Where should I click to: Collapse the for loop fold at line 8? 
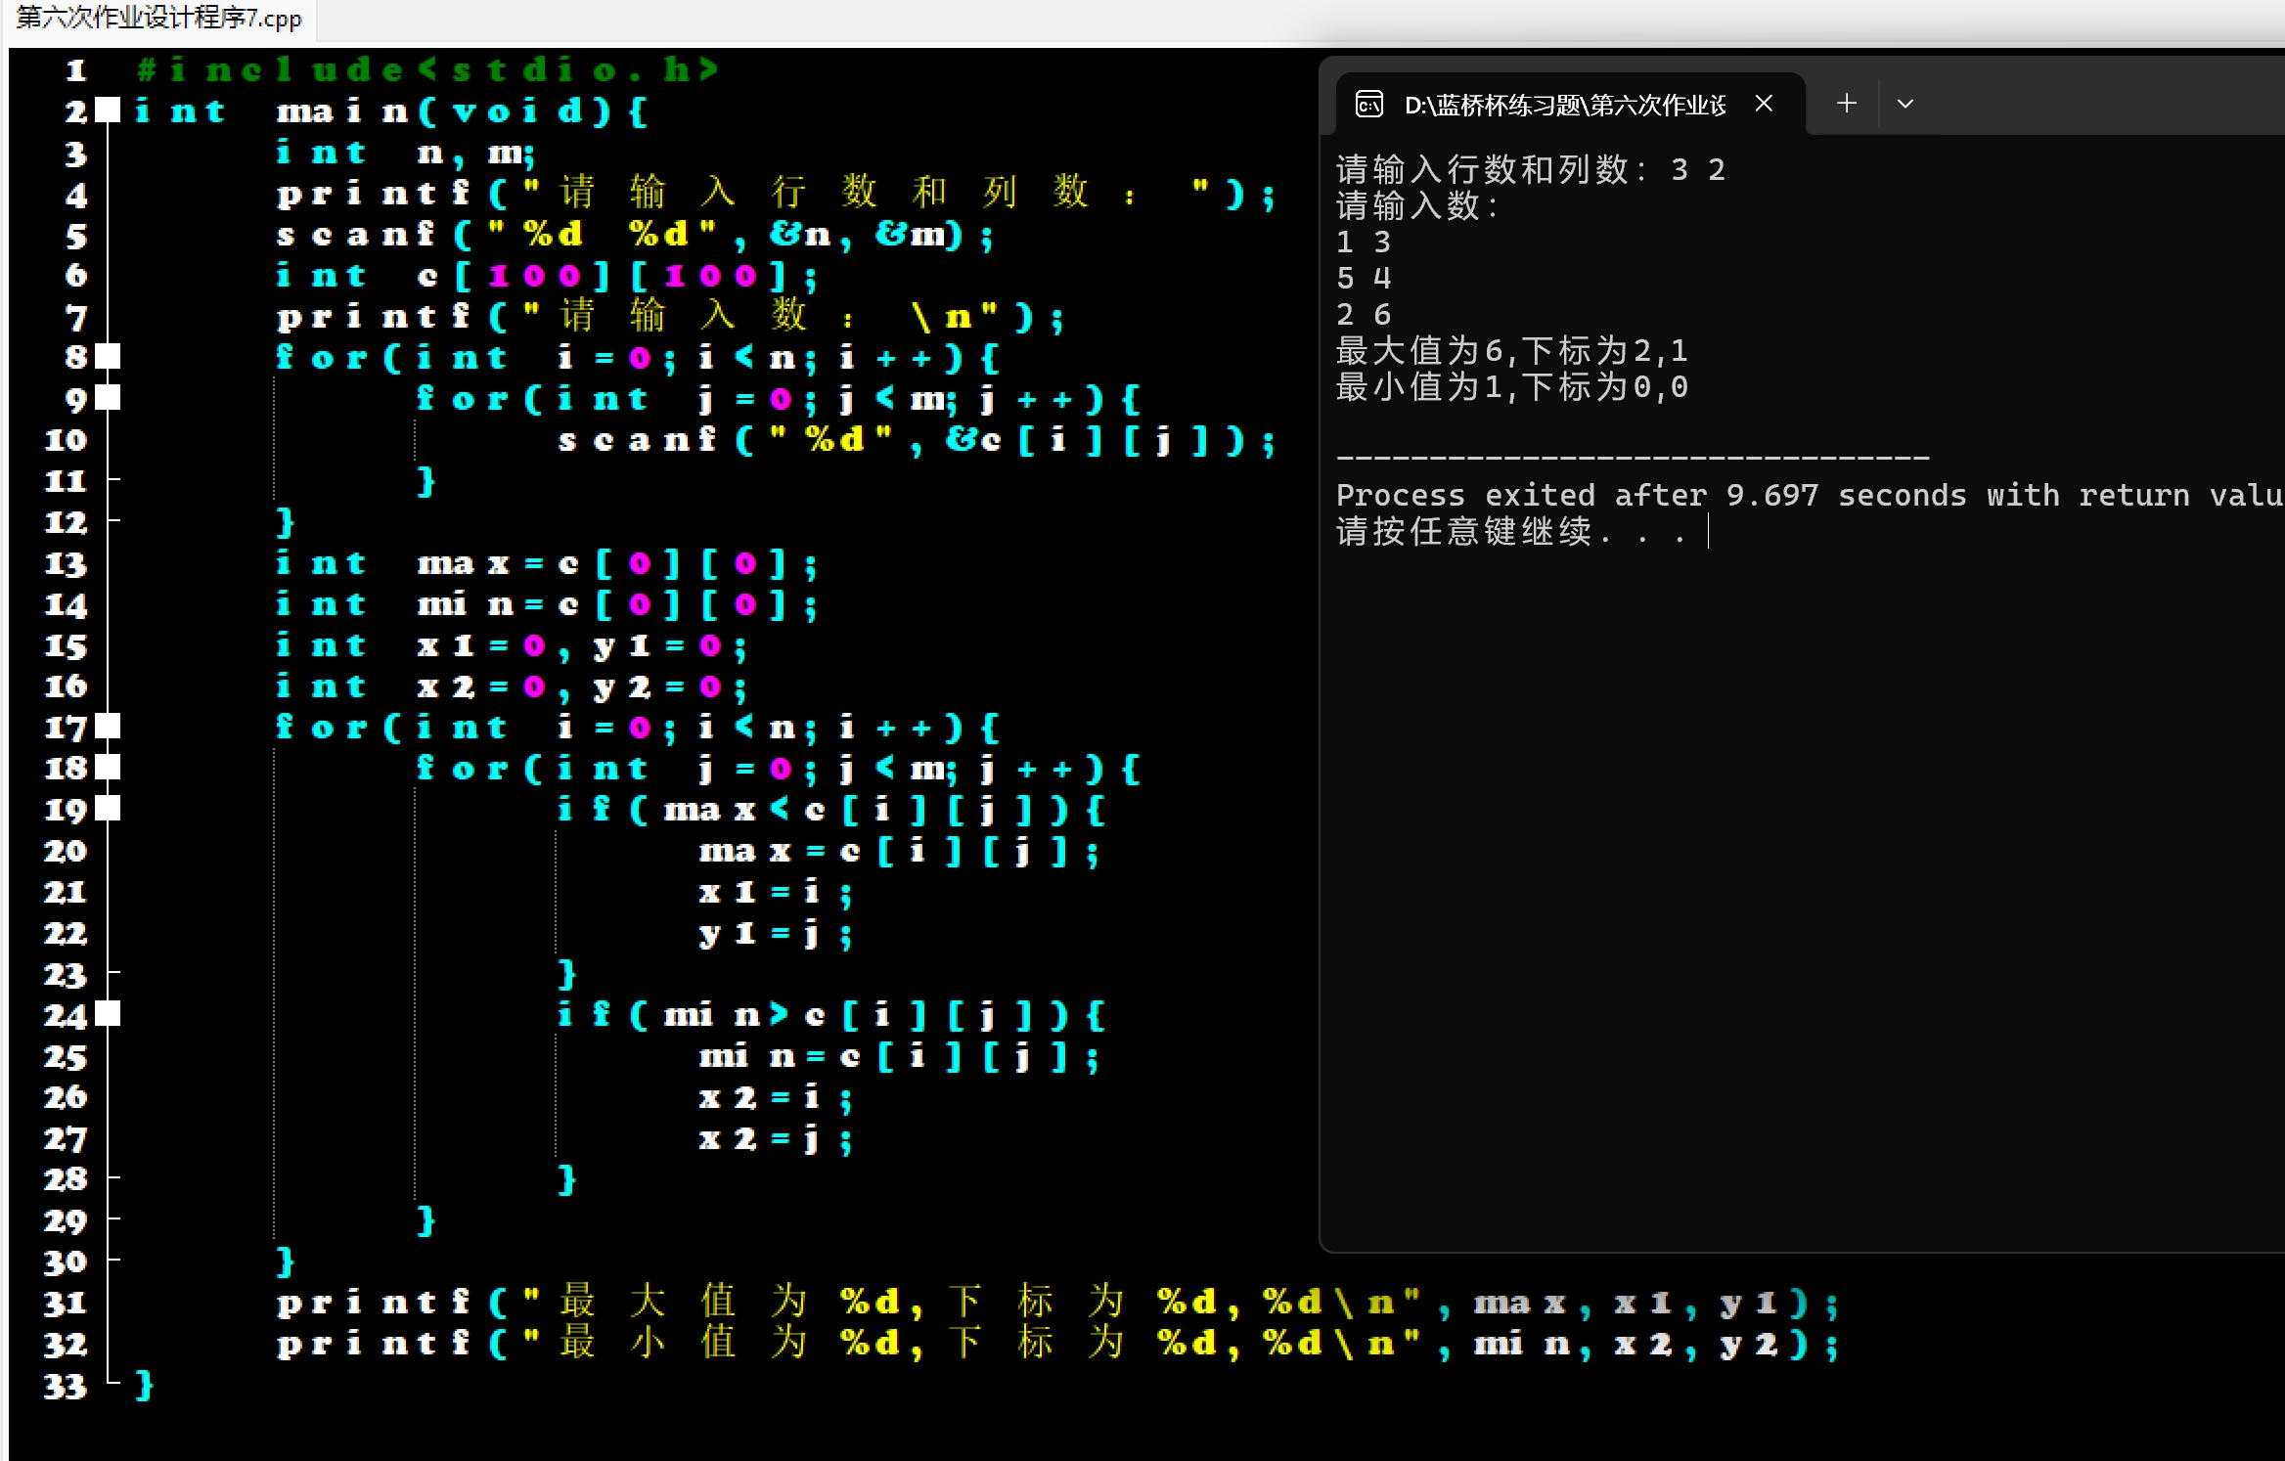(109, 356)
